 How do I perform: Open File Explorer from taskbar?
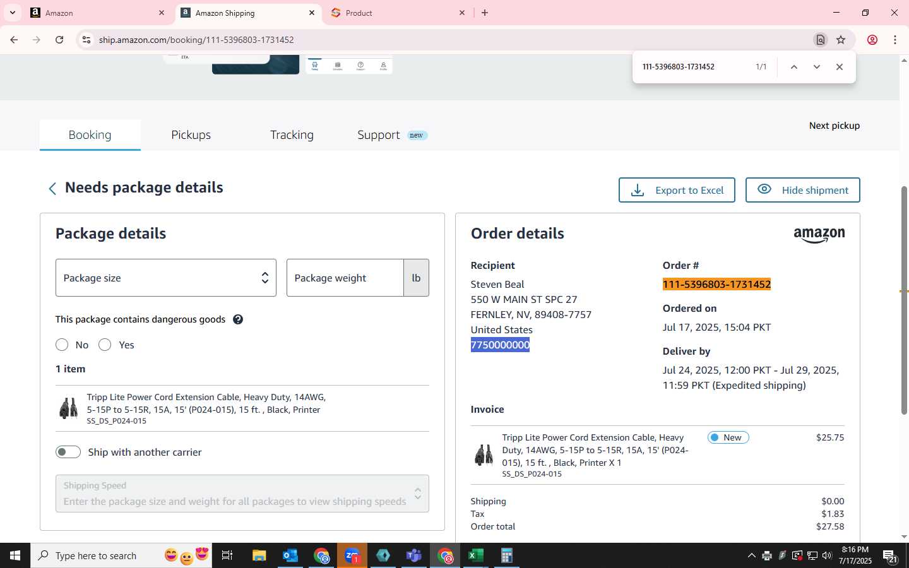point(259,555)
